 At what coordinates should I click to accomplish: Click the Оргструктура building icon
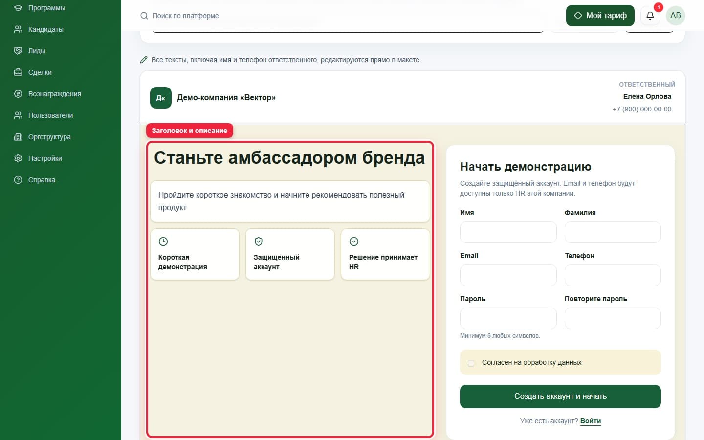(18, 137)
